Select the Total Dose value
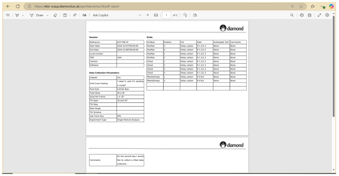The image size is (339, 176). tap(121, 93)
